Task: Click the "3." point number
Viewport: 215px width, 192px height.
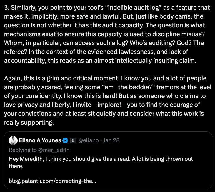Action: (x=7, y=7)
